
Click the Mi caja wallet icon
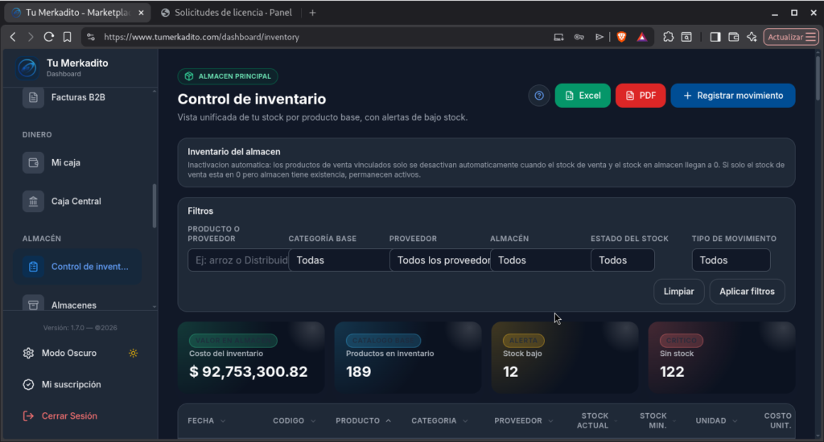(x=33, y=162)
